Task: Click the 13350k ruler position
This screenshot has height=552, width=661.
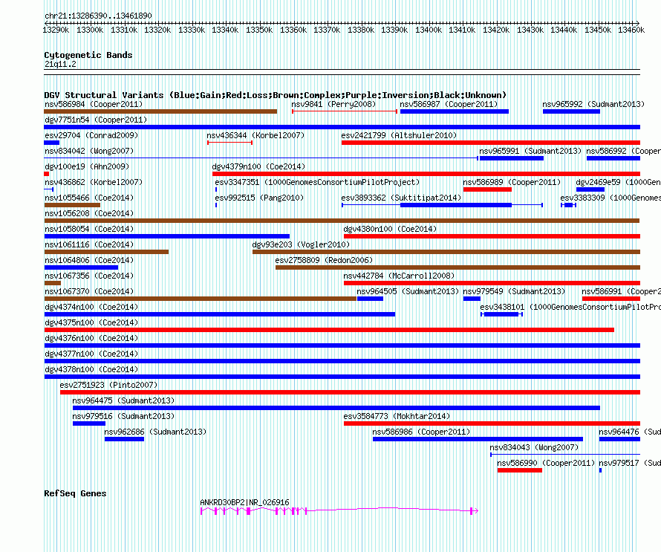Action: [x=259, y=30]
